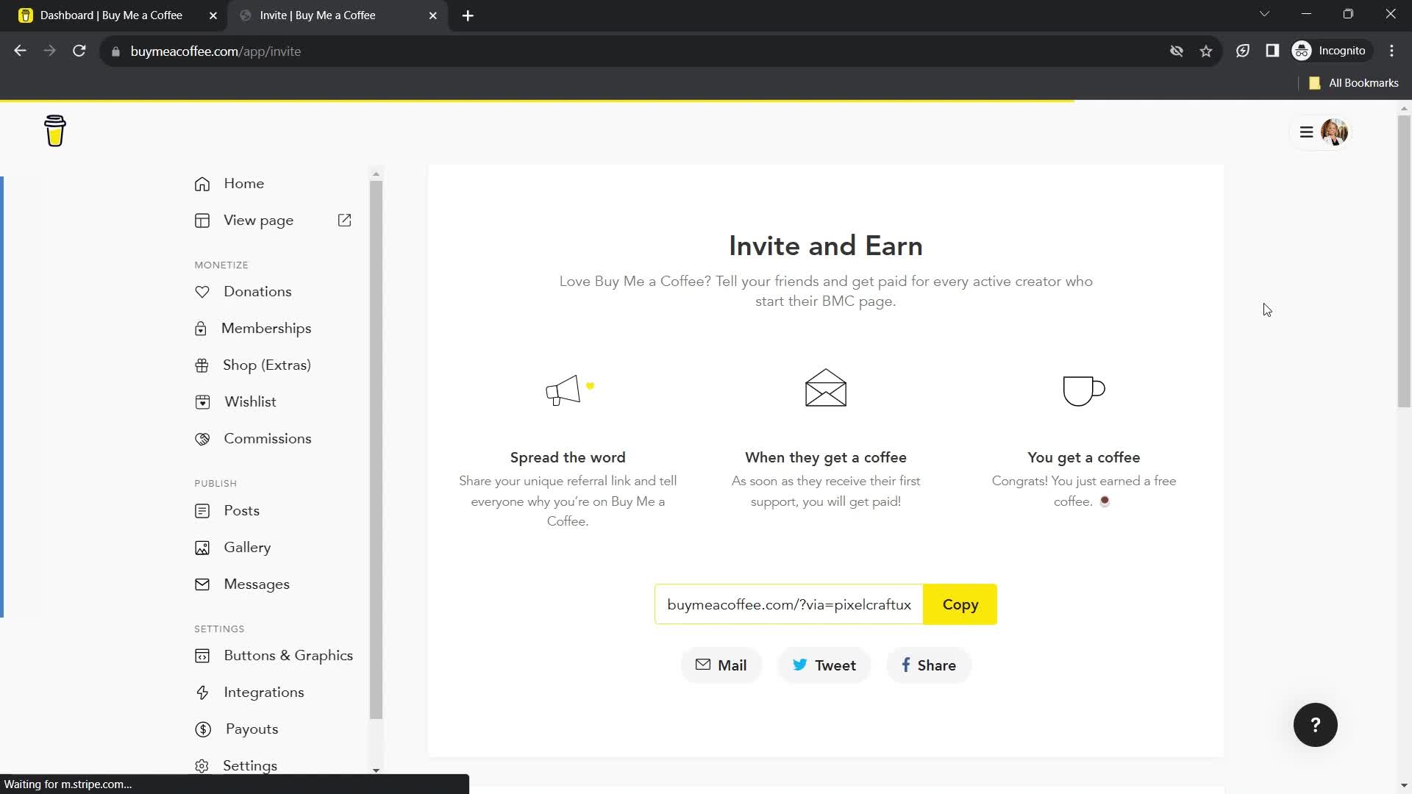The image size is (1412, 794).
Task: Open a new browser tab
Action: [468, 15]
